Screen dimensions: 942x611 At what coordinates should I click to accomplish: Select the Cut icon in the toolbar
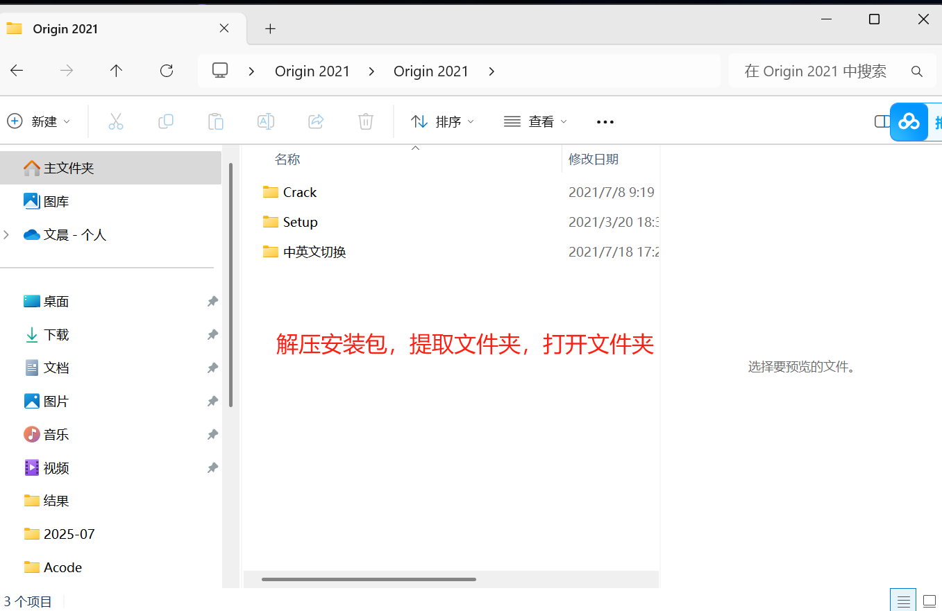tap(116, 121)
